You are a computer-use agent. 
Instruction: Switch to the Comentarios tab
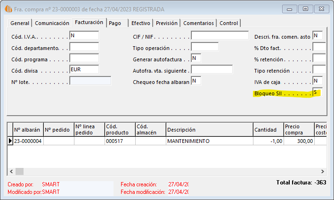199,23
